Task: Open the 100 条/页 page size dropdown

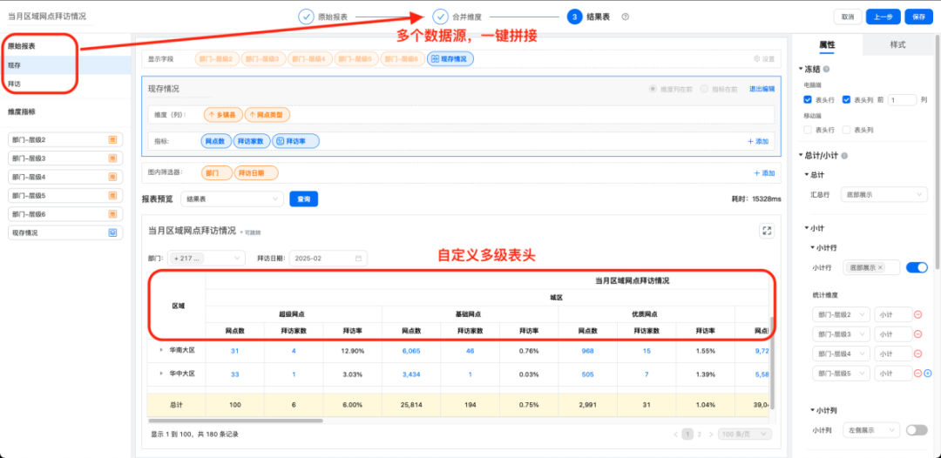Action: point(745,434)
